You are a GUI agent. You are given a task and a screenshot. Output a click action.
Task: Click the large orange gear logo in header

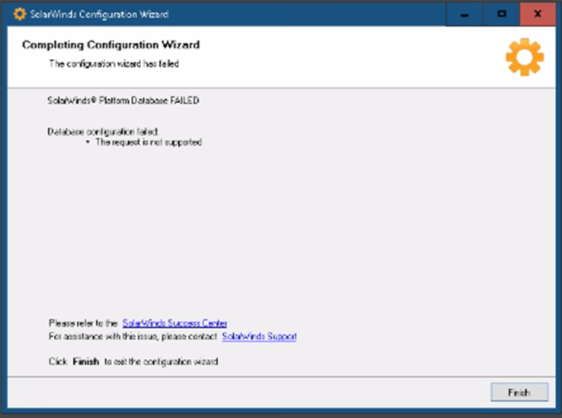524,57
